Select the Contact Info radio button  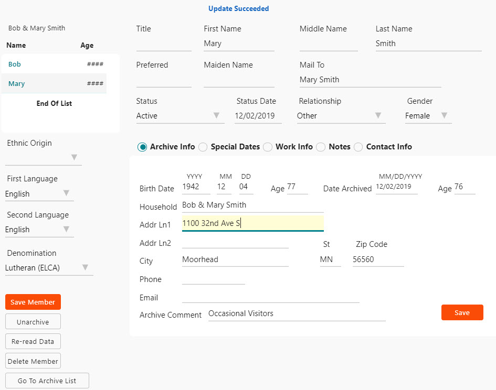pyautogui.click(x=358, y=147)
